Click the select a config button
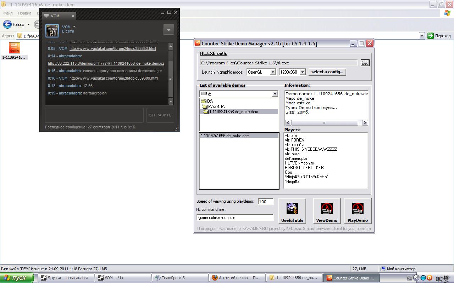This screenshot has width=454, height=283. click(x=327, y=72)
